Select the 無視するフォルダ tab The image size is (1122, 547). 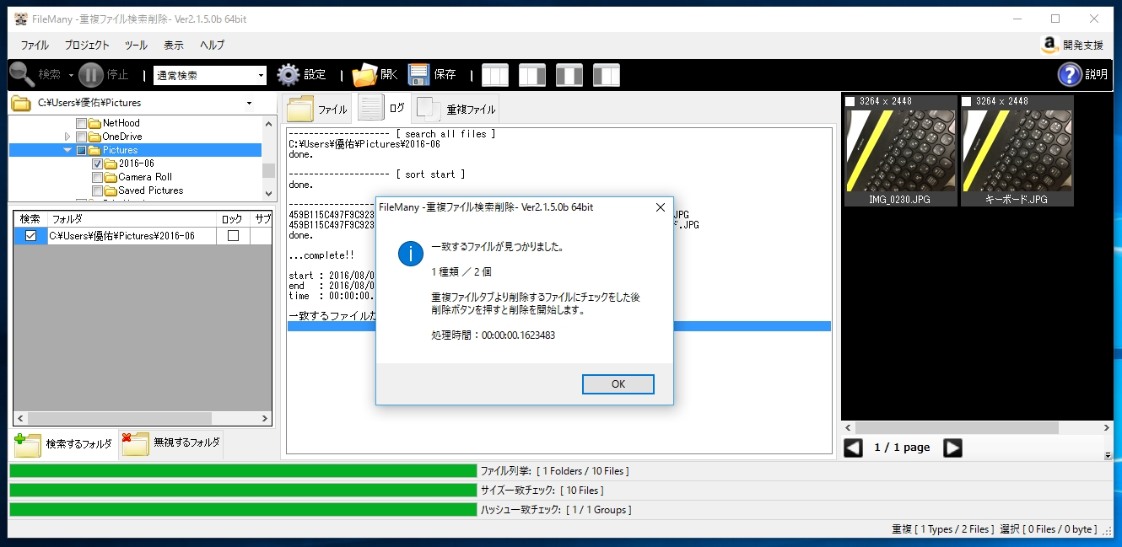[x=171, y=443]
